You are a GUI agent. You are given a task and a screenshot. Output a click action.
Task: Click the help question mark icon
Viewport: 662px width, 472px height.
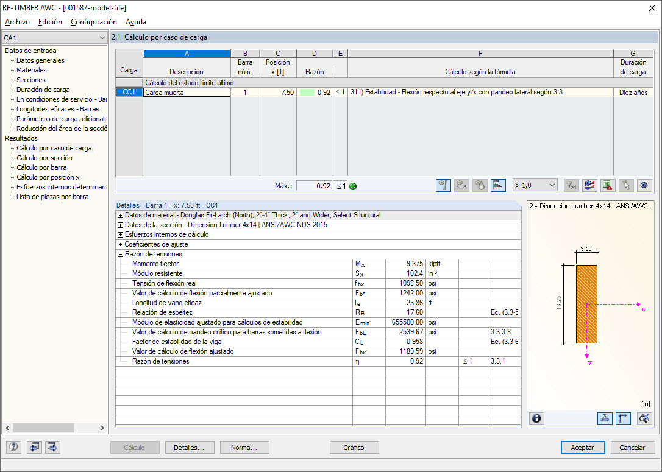pos(13,447)
